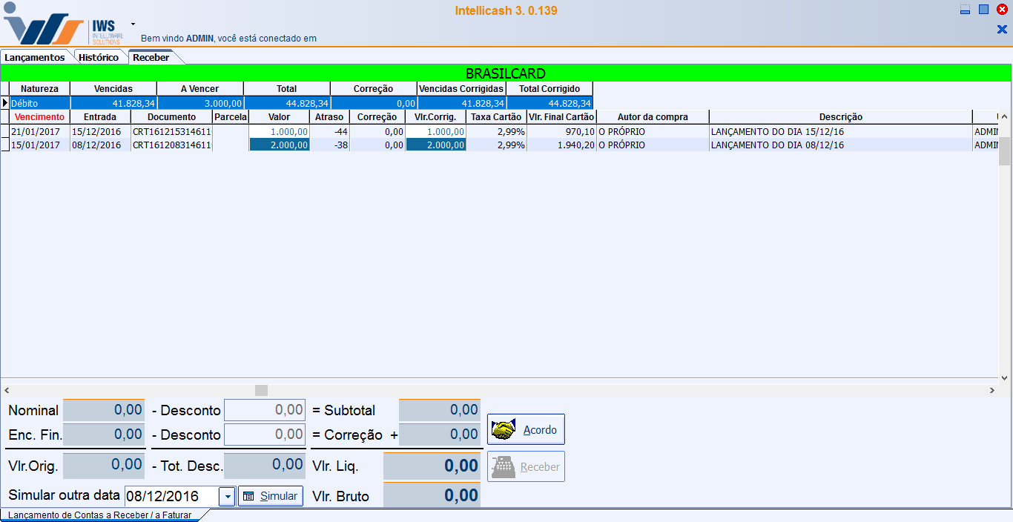1013x522 pixels.
Task: Select the bottom tab Lançamento de Contas a Receber
Action: pos(99,515)
